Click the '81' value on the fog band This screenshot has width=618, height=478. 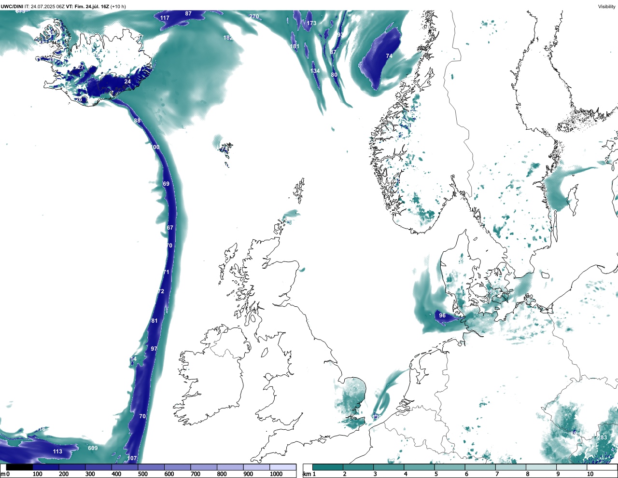point(154,321)
